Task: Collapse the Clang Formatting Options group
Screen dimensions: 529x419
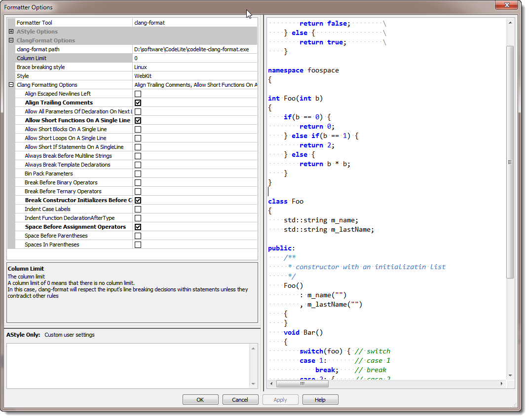Action: click(11, 85)
